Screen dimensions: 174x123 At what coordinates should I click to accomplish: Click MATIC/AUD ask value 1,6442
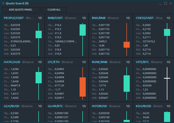click(x=15, y=98)
